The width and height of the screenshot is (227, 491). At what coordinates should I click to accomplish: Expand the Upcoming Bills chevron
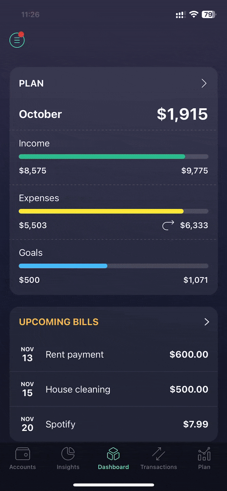click(x=207, y=322)
